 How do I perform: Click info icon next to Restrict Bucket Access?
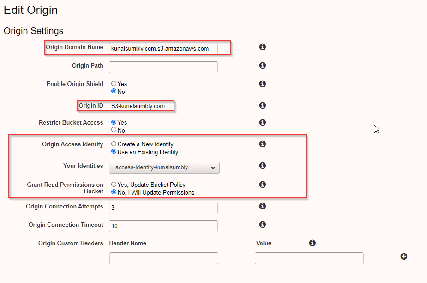[x=262, y=122]
